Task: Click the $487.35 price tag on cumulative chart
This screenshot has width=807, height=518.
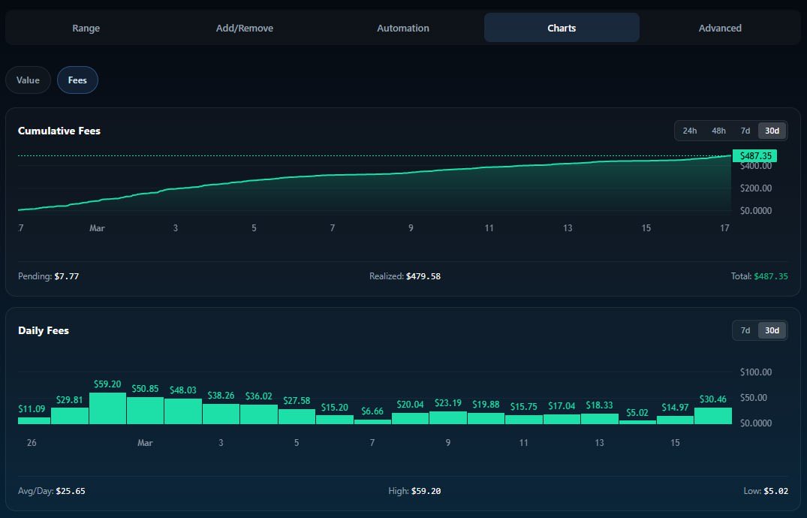Action: 755,155
